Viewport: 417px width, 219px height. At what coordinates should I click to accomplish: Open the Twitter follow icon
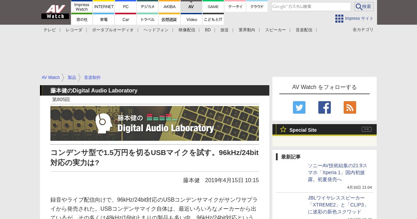pyautogui.click(x=299, y=107)
